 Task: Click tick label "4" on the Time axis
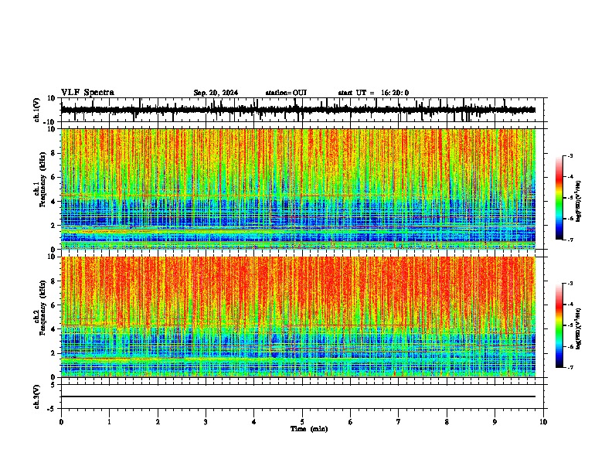pyautogui.click(x=254, y=422)
